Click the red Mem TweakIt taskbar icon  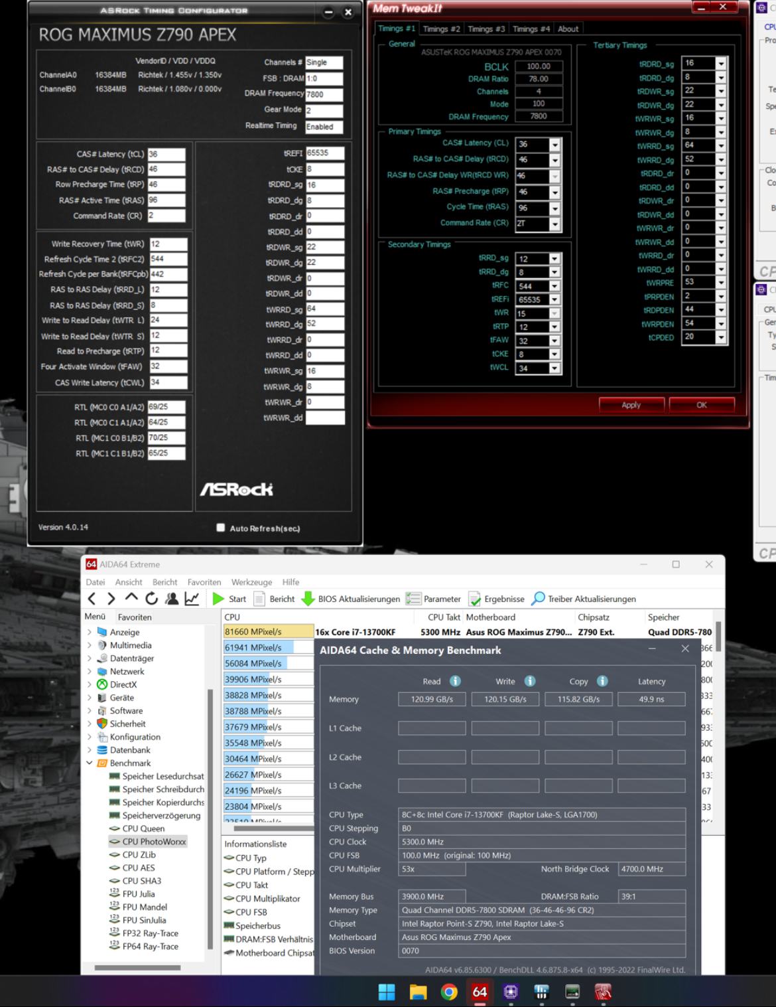pos(603,992)
